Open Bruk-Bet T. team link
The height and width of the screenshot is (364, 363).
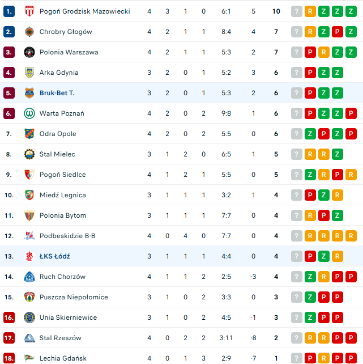point(57,93)
